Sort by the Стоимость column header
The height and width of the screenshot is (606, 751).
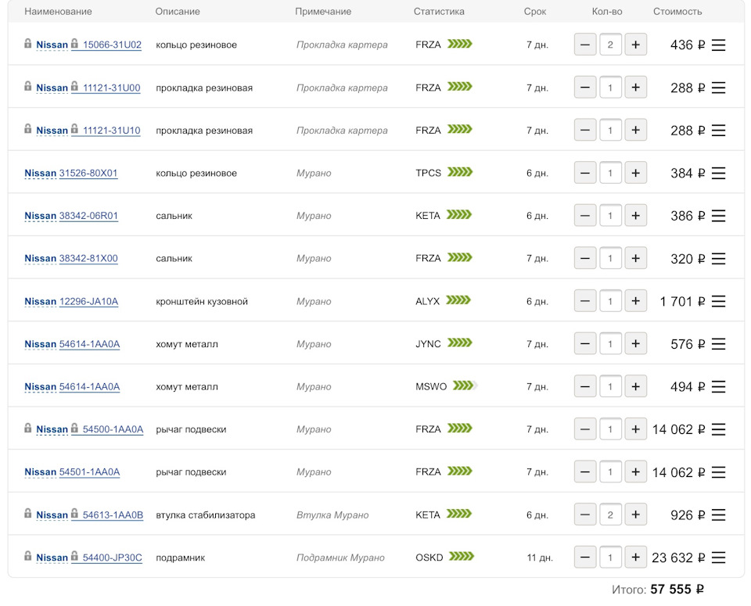tap(677, 12)
